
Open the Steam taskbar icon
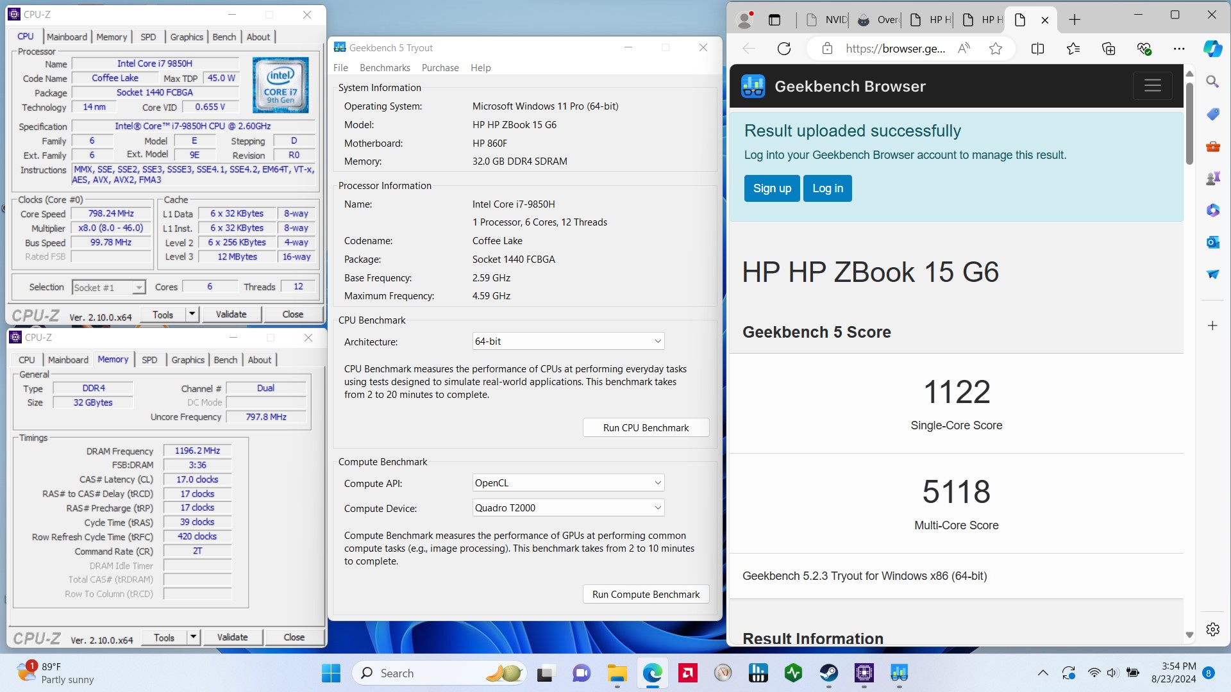[x=828, y=673]
